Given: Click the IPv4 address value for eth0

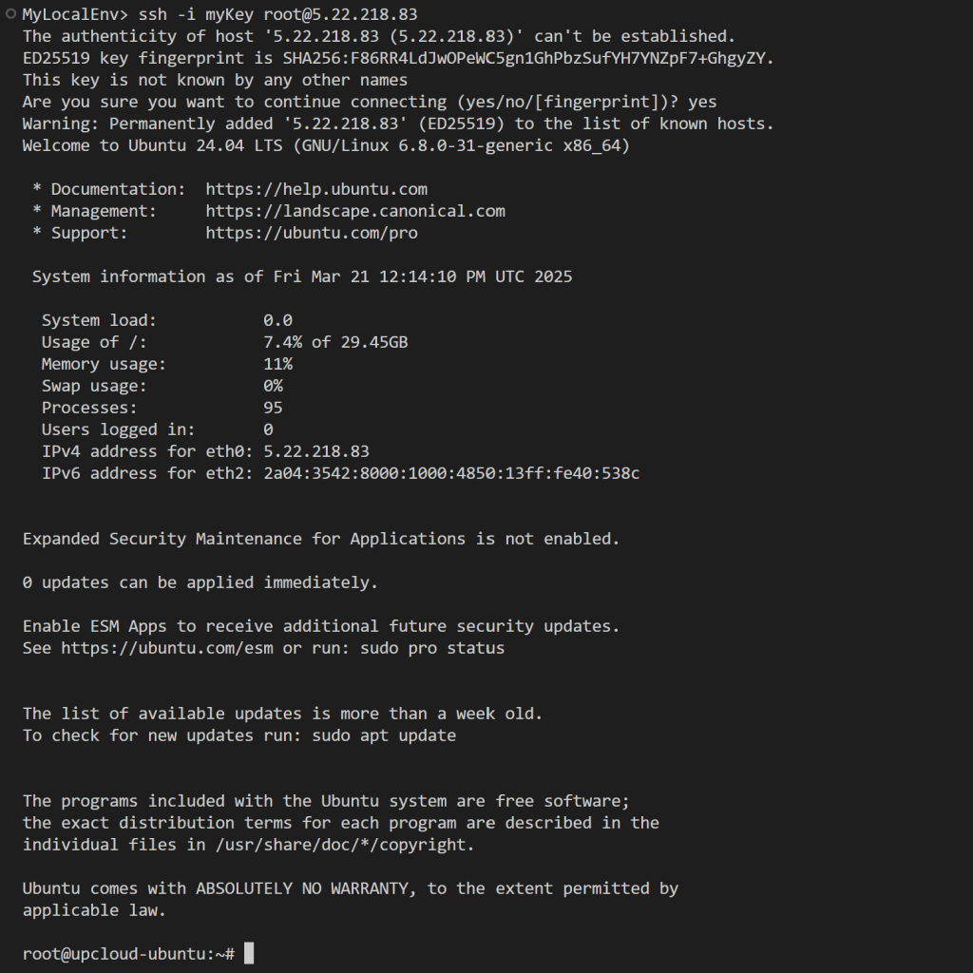Looking at the screenshot, I should click(316, 451).
